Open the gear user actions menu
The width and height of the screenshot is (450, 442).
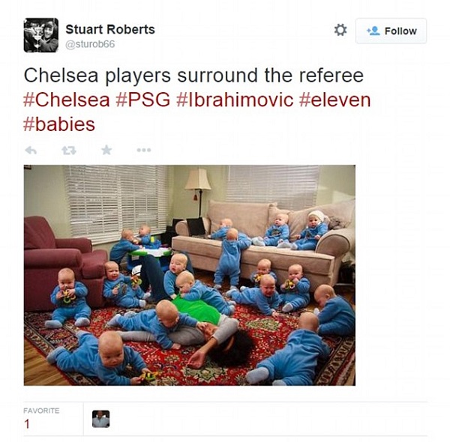tap(340, 30)
